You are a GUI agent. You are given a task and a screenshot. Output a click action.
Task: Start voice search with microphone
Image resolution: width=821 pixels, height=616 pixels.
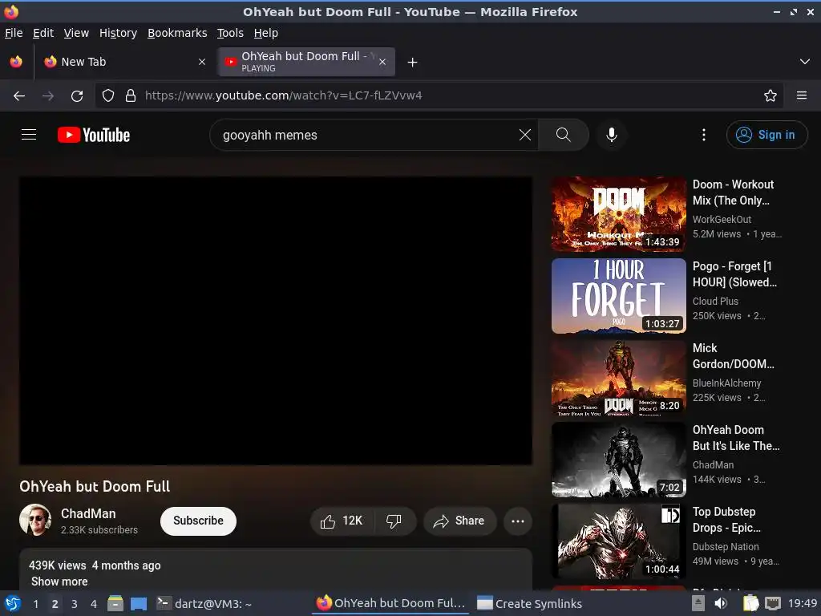point(611,135)
